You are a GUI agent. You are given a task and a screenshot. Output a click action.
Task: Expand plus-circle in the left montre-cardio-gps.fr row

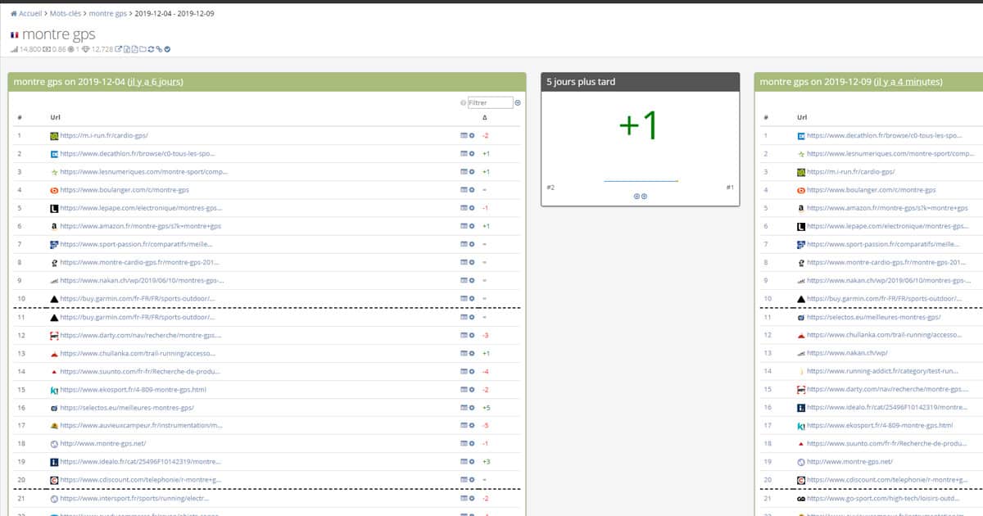[x=472, y=261]
